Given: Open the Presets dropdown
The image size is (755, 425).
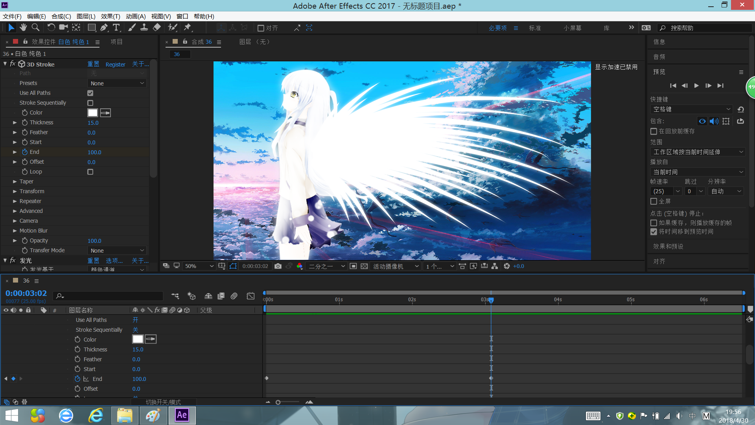Looking at the screenshot, I should pyautogui.click(x=117, y=83).
